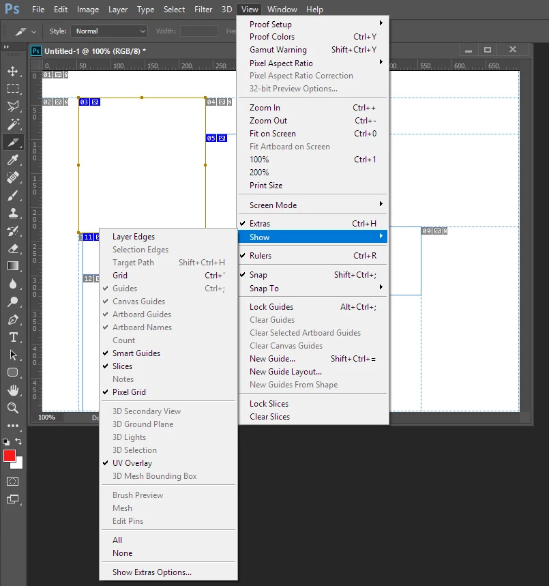The height and width of the screenshot is (586, 549).
Task: Select the Polygonal Lasso tool
Action: (x=13, y=106)
